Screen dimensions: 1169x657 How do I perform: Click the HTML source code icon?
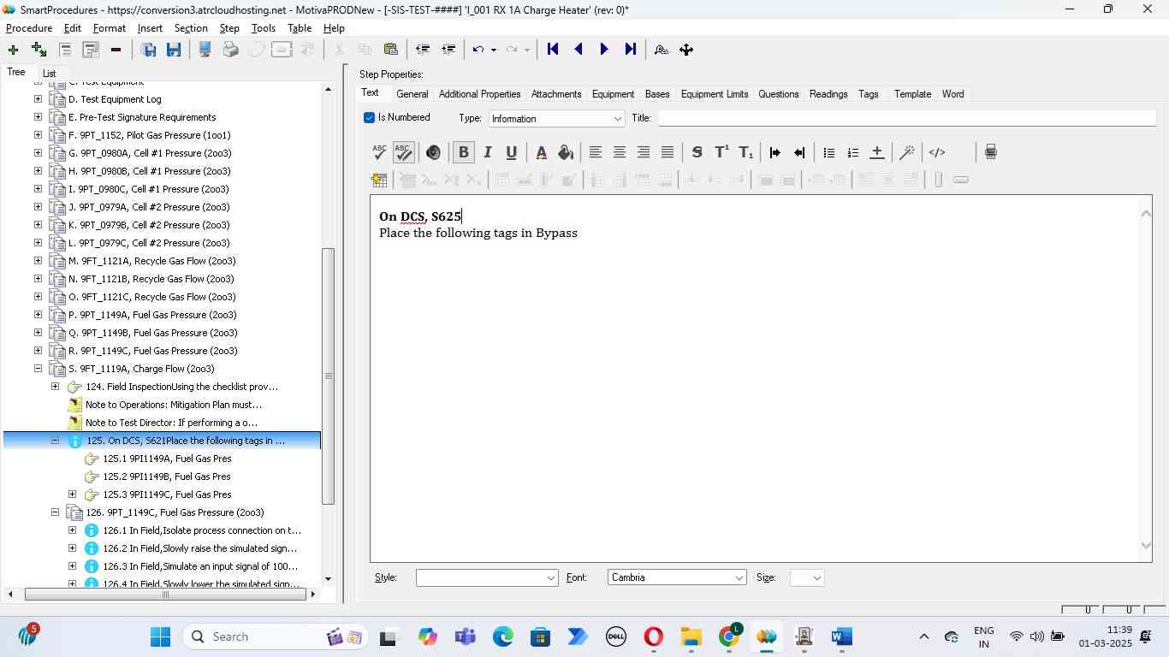(937, 152)
